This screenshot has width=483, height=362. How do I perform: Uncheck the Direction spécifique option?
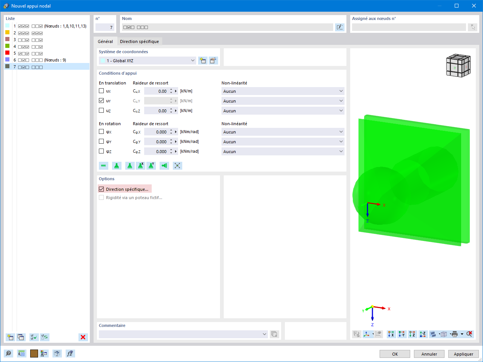pos(101,189)
